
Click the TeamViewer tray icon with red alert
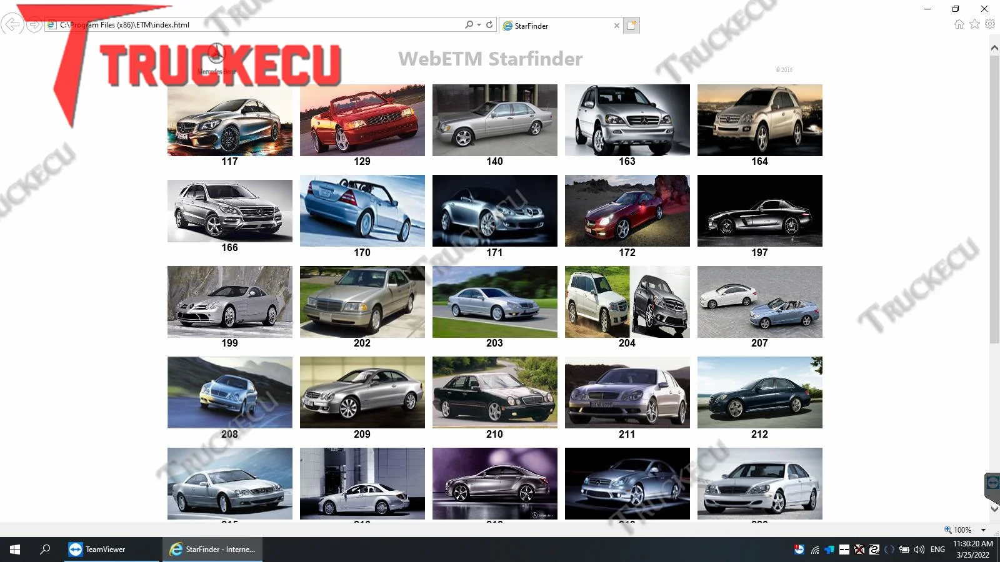pos(799,550)
